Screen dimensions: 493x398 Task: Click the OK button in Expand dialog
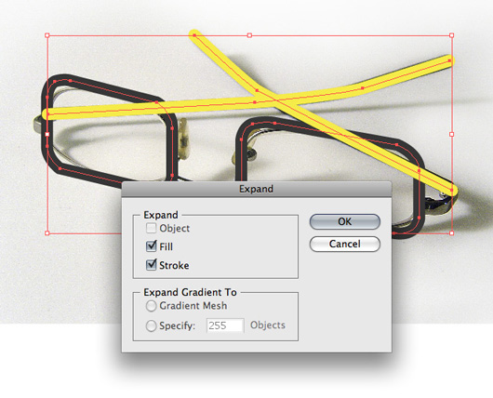pyautogui.click(x=344, y=221)
